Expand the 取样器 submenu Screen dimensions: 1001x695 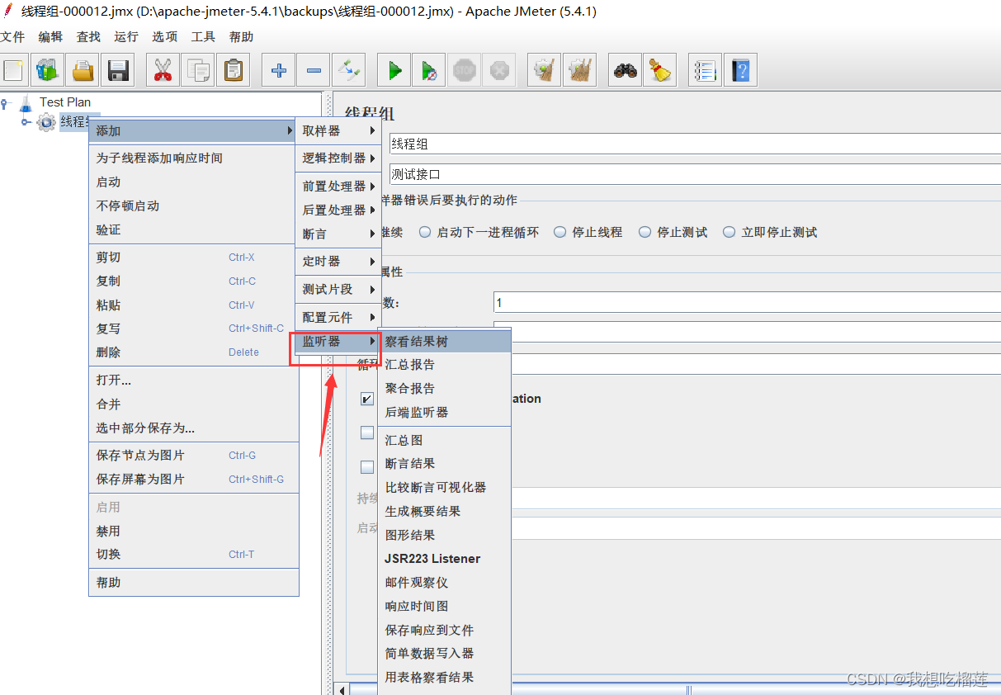pos(338,130)
